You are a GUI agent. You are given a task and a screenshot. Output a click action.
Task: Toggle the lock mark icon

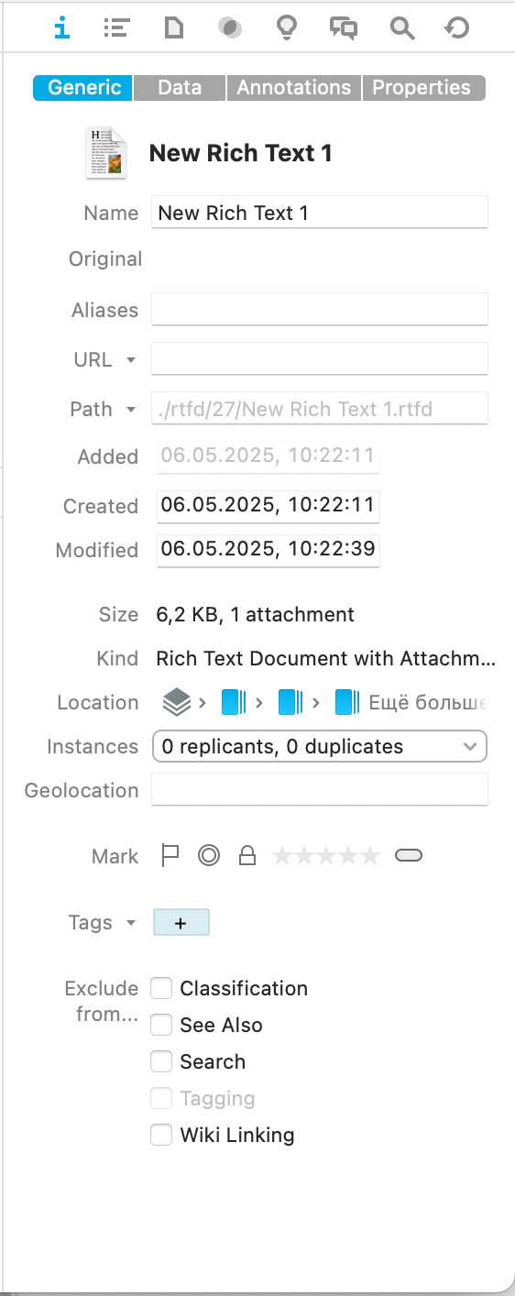247,856
